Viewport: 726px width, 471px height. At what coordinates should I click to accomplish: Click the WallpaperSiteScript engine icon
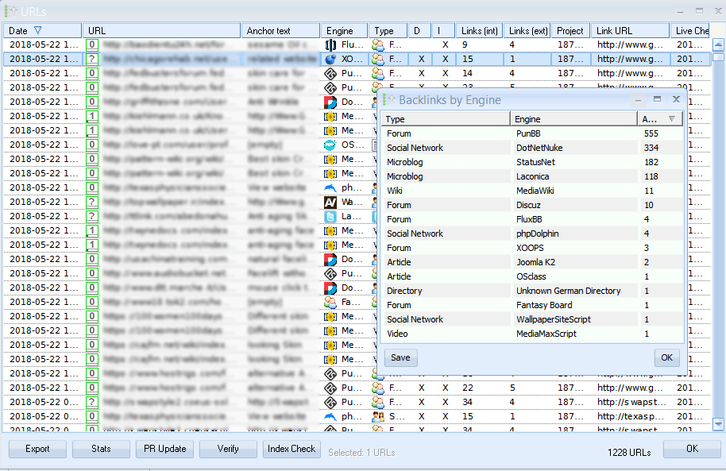[330, 202]
